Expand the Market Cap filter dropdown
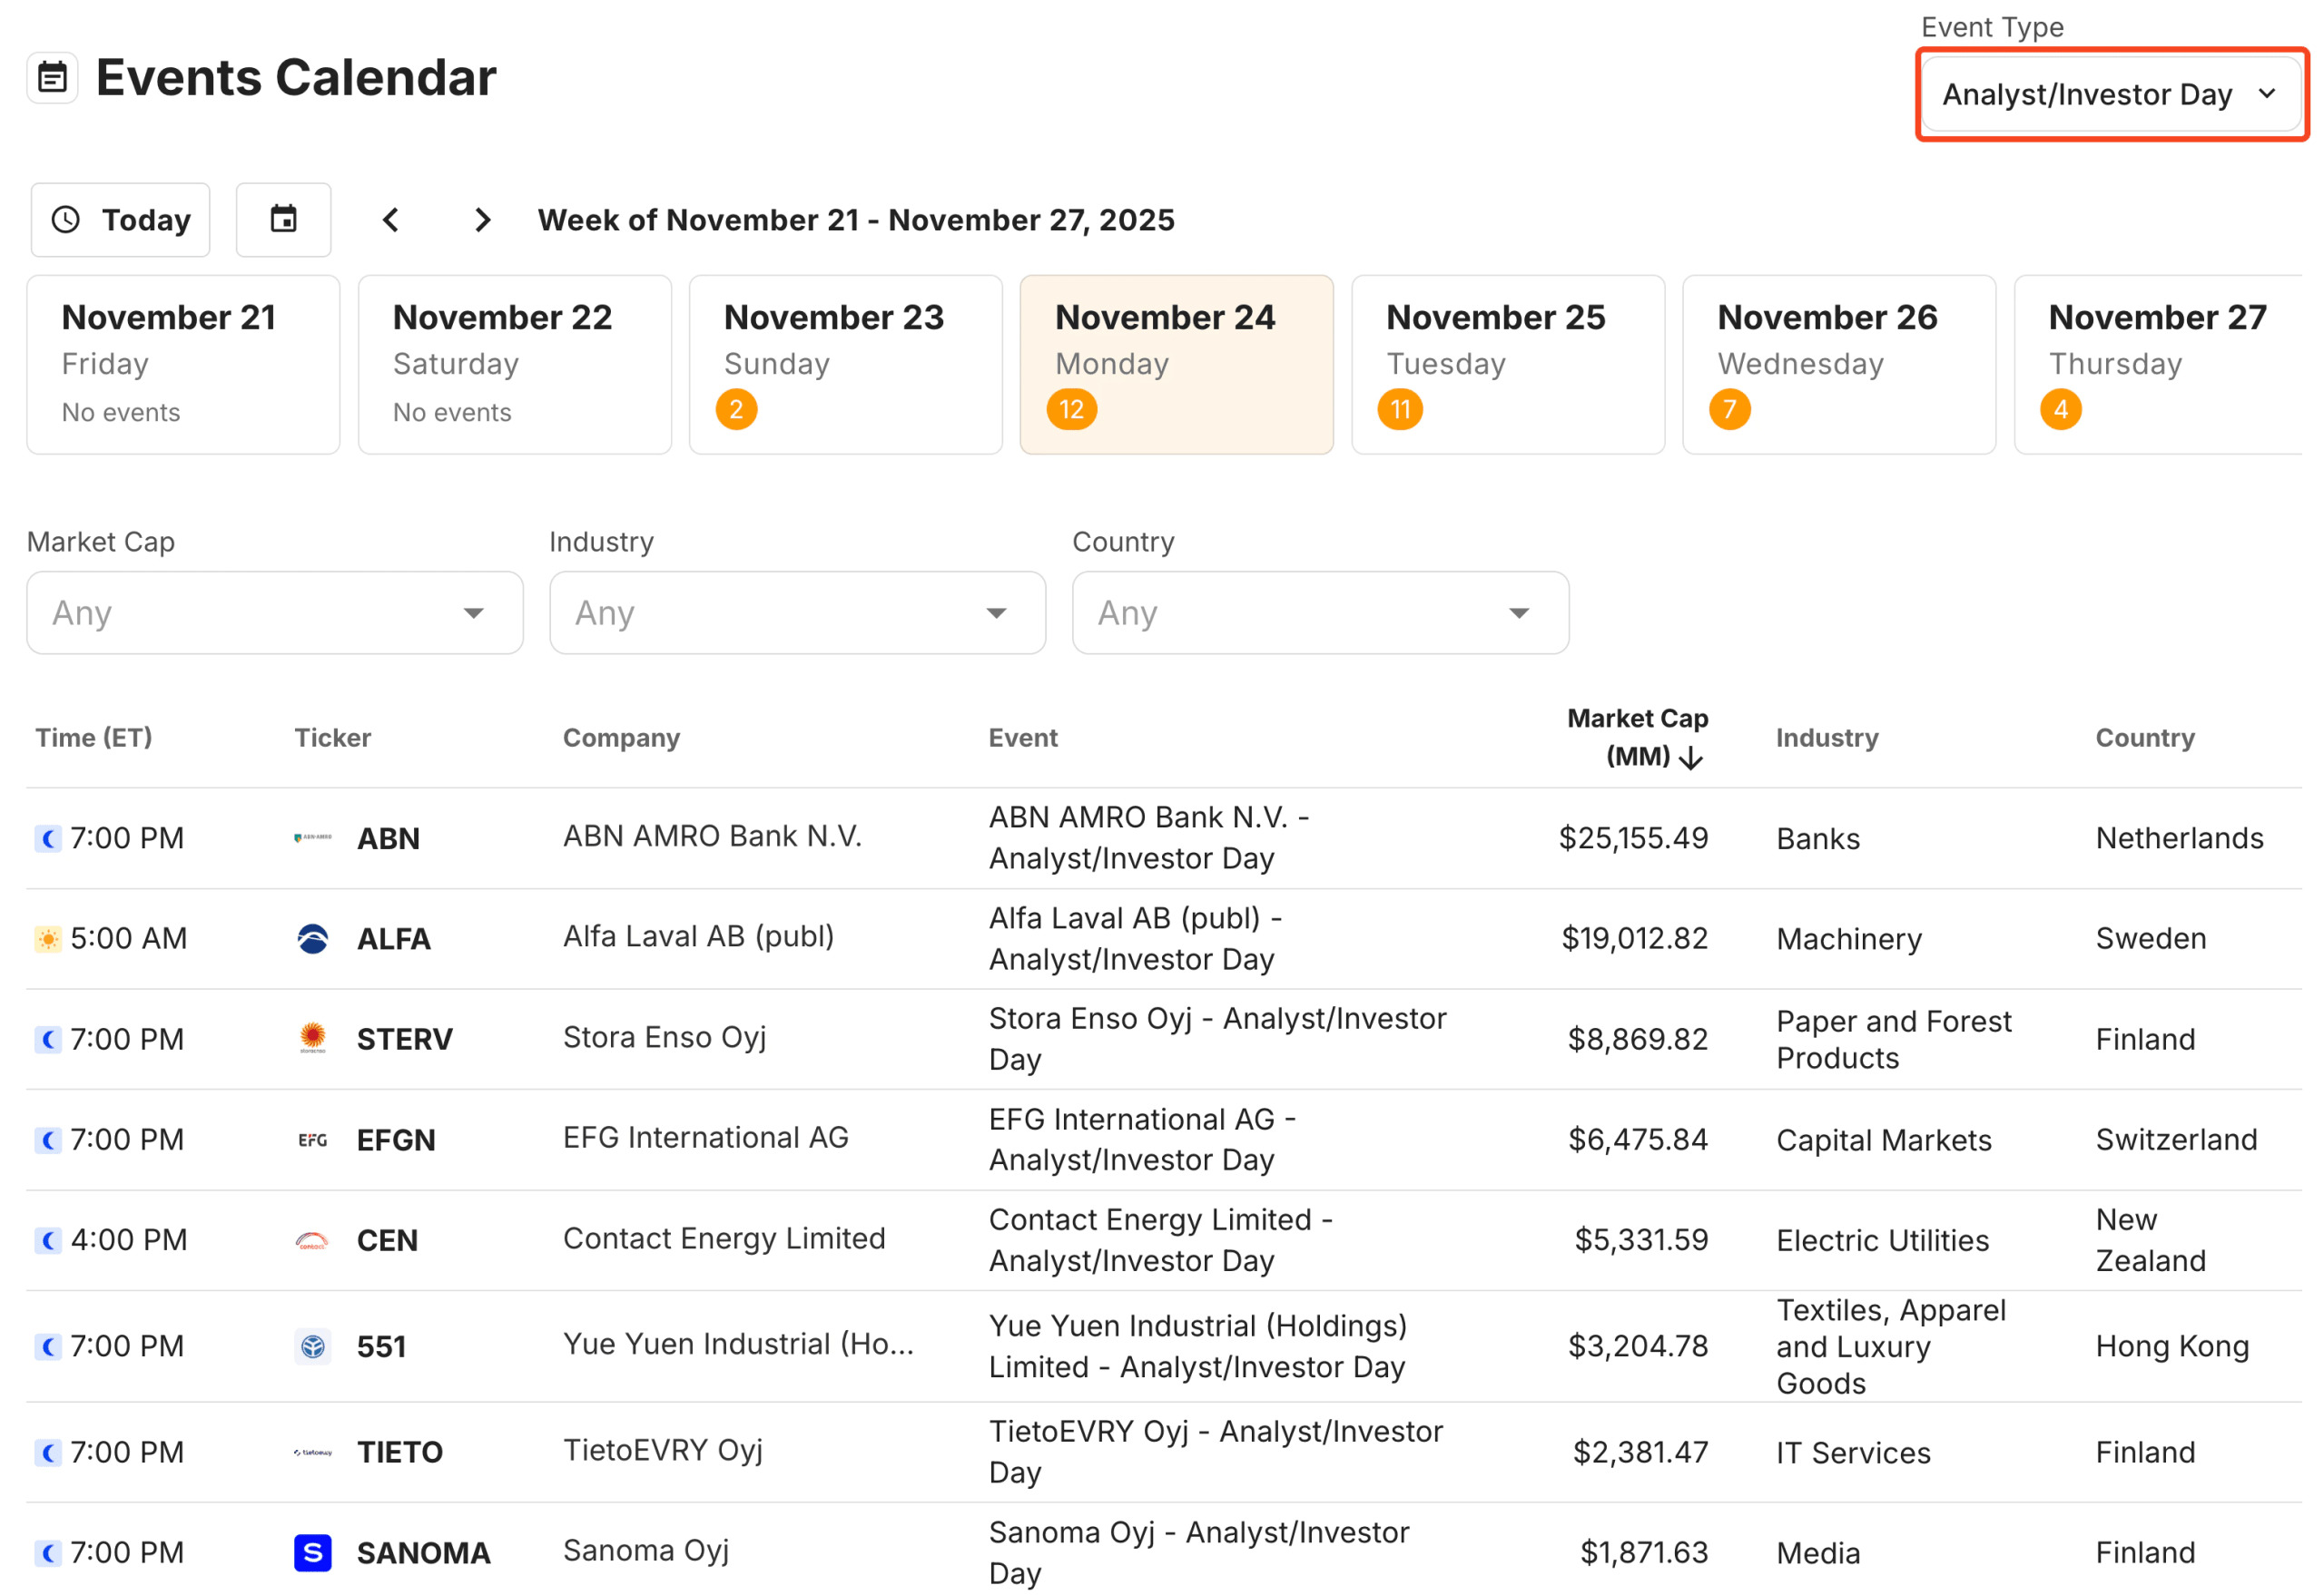Viewport: 2324px width, 1595px height. click(274, 612)
